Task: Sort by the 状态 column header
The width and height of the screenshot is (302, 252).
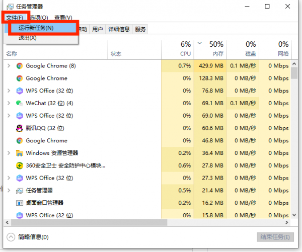Action: pos(134,50)
